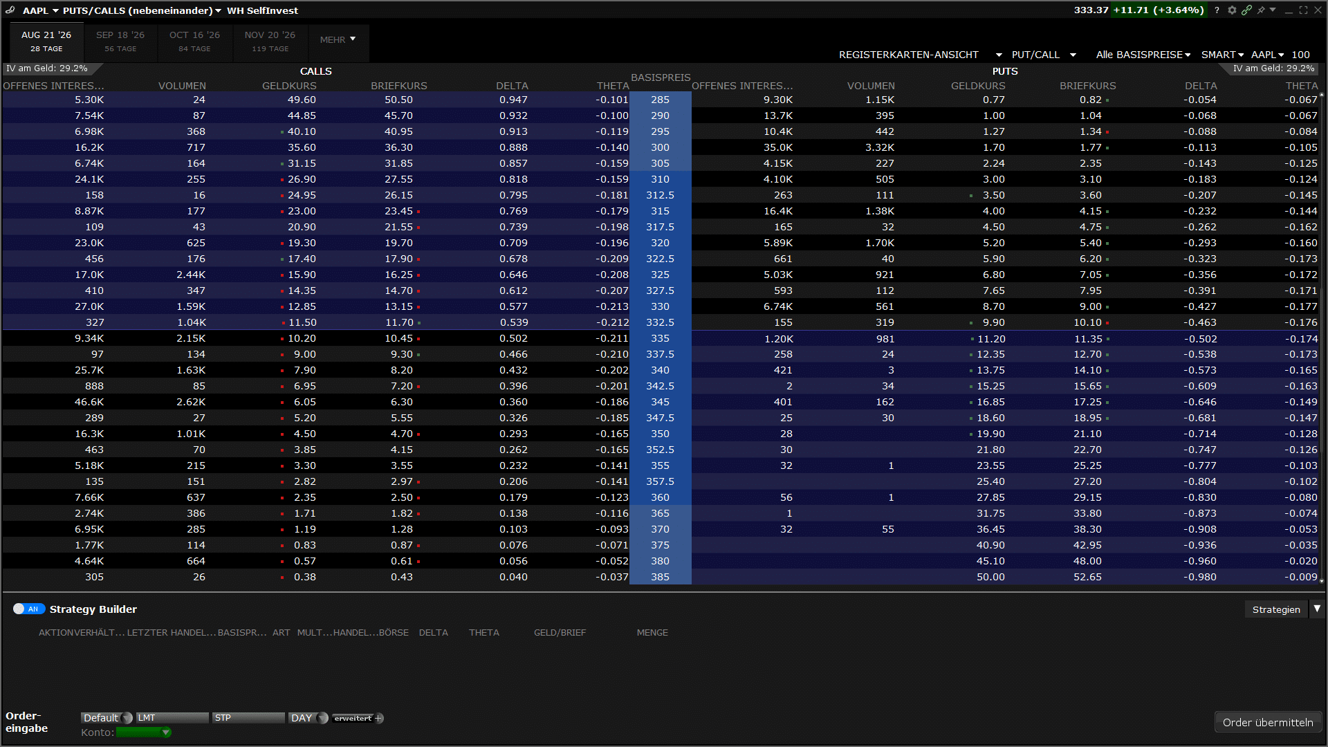Maximize the option chain window
This screenshot has width=1328, height=747.
[x=1303, y=10]
